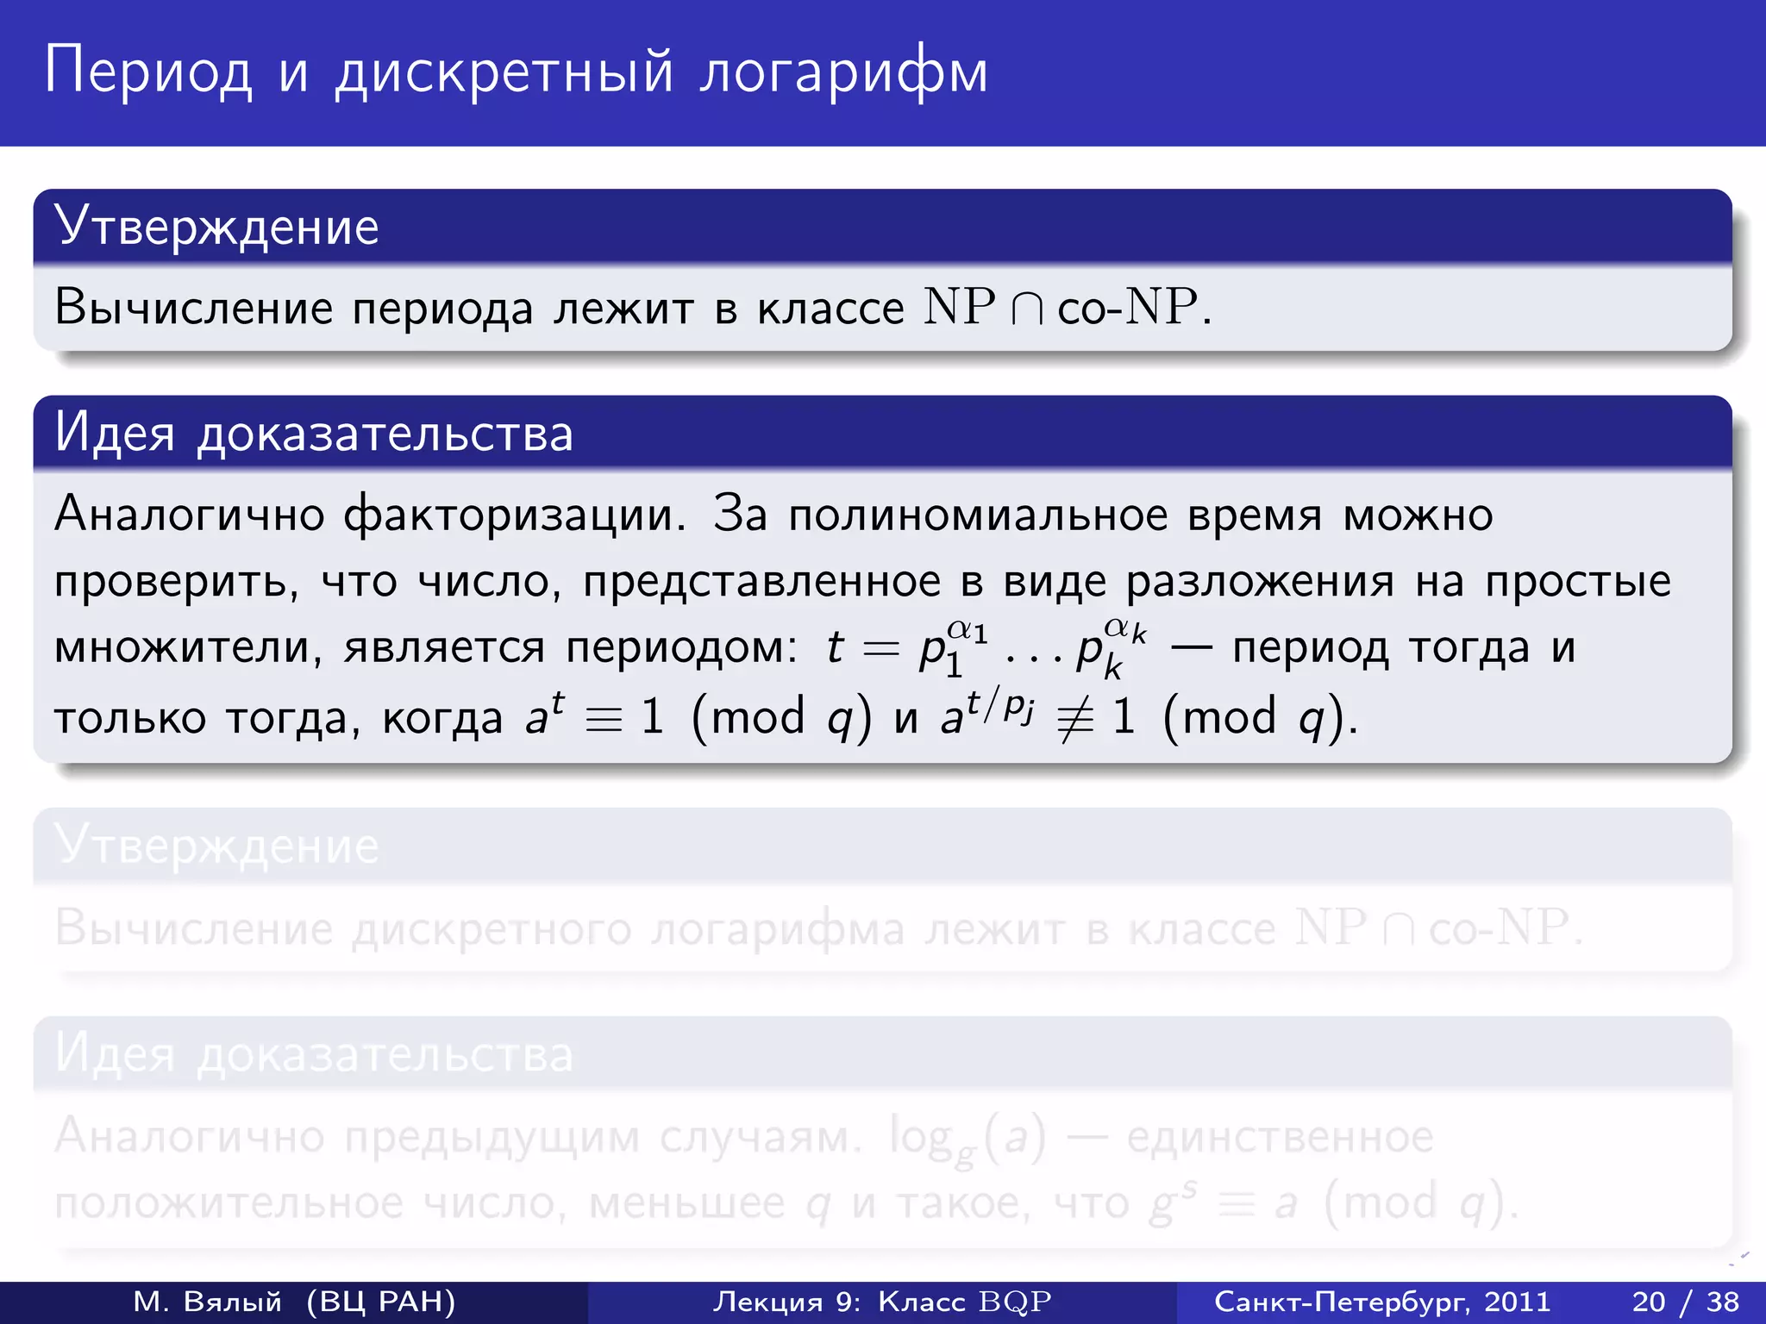Click the slide number '20 / 38'
Image resolution: width=1766 pixels, height=1324 pixels.
click(x=1685, y=1302)
